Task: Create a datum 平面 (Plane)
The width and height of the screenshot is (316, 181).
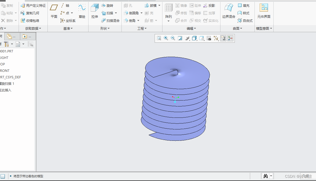Action: (54, 11)
